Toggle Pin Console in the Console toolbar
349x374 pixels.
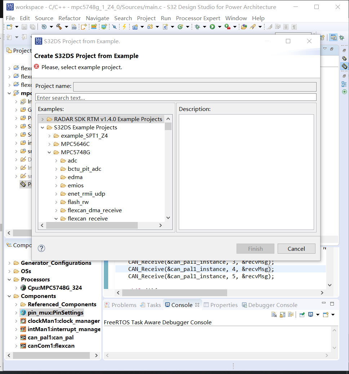(x=302, y=315)
